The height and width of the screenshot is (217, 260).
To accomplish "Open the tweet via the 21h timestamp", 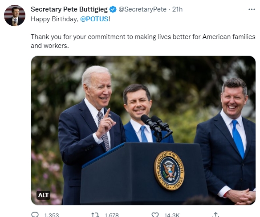I will [177, 9].
